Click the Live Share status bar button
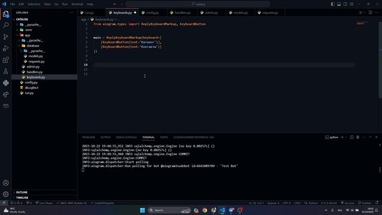 [x=44, y=203]
